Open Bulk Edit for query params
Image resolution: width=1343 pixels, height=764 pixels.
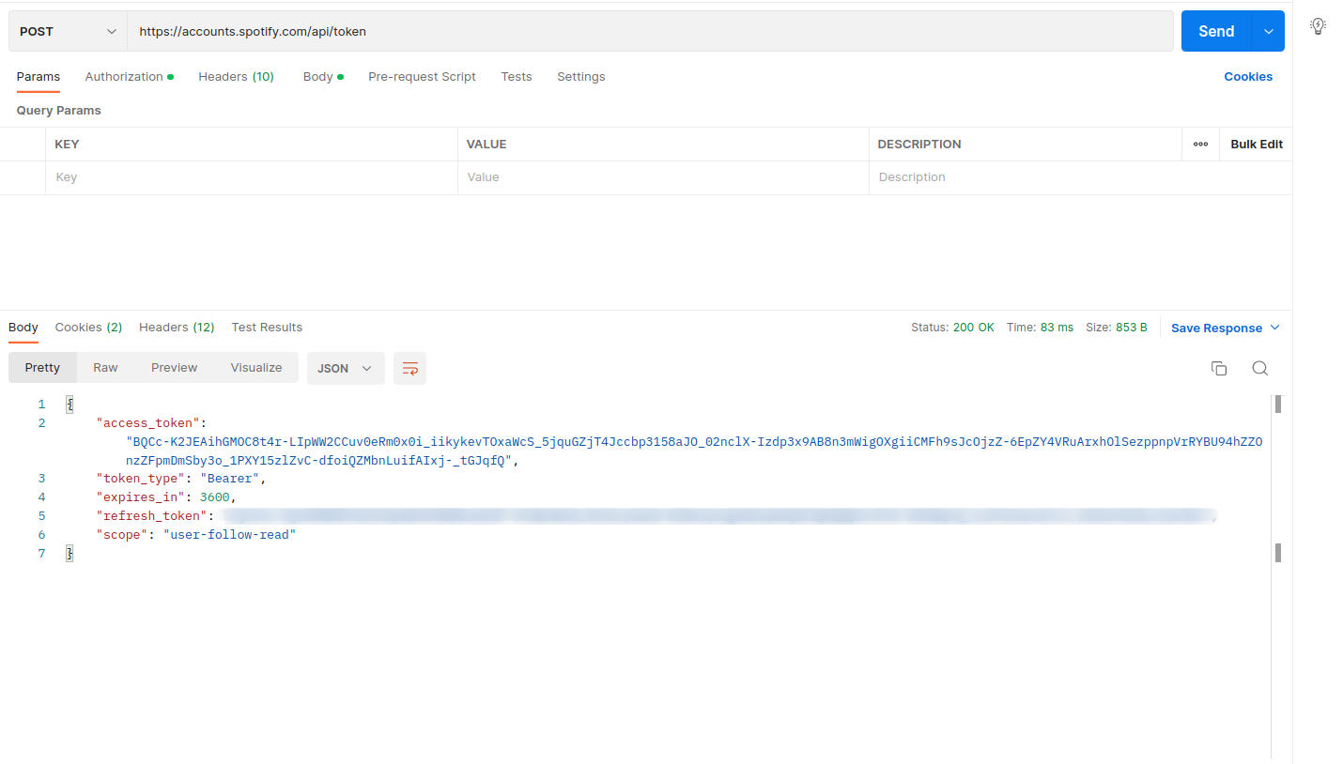tap(1256, 144)
